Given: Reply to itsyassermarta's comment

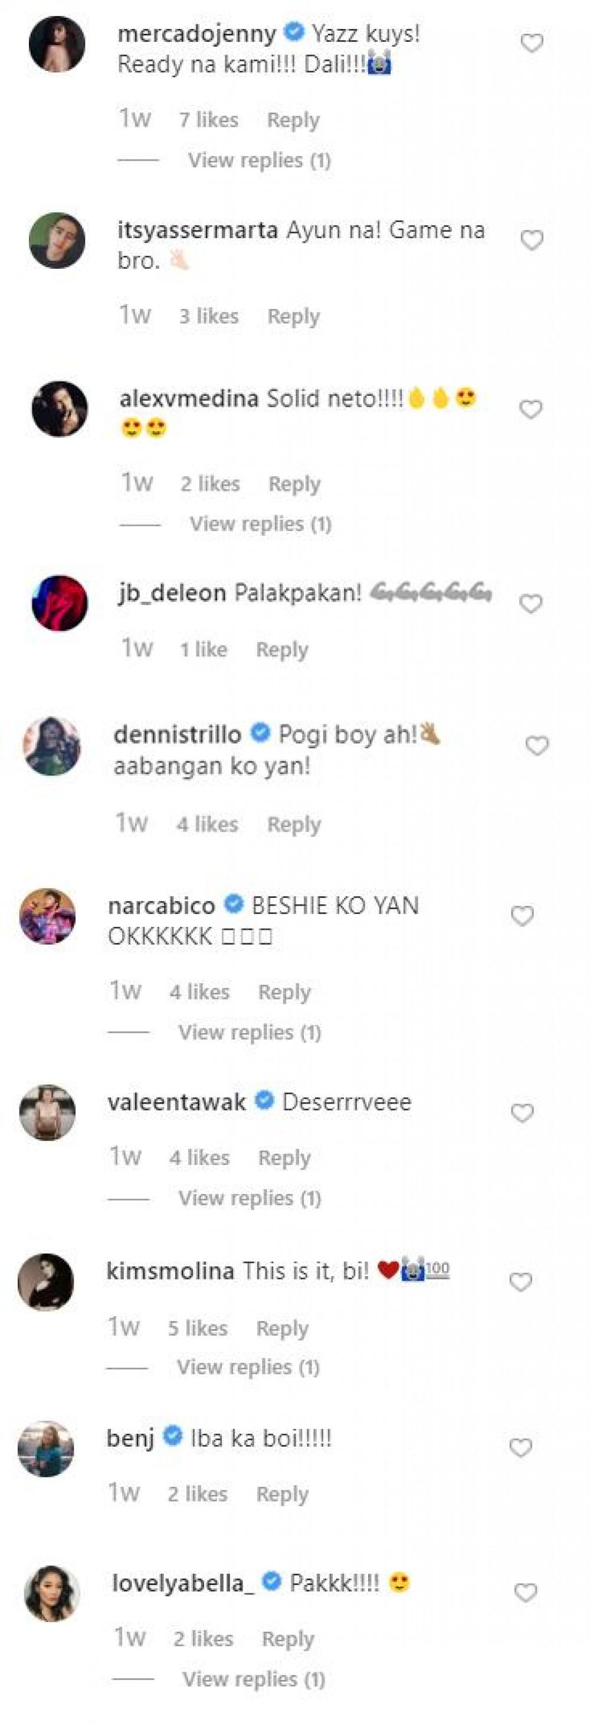Looking at the screenshot, I should pyautogui.click(x=293, y=316).
